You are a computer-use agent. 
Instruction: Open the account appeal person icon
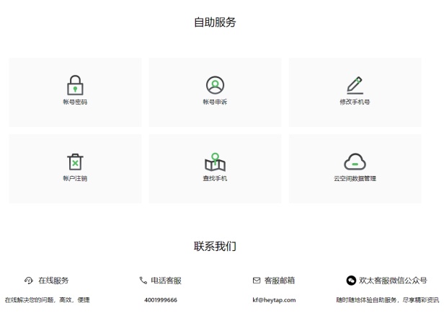pos(215,85)
